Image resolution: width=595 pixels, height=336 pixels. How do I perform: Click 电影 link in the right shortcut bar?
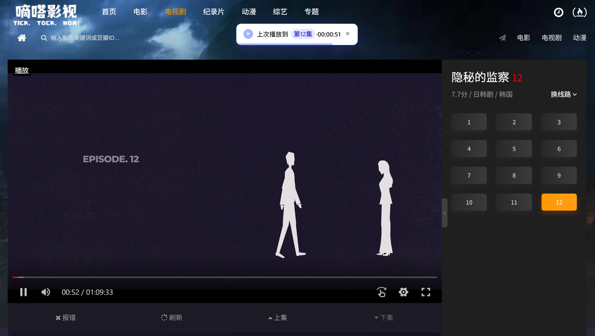click(524, 38)
